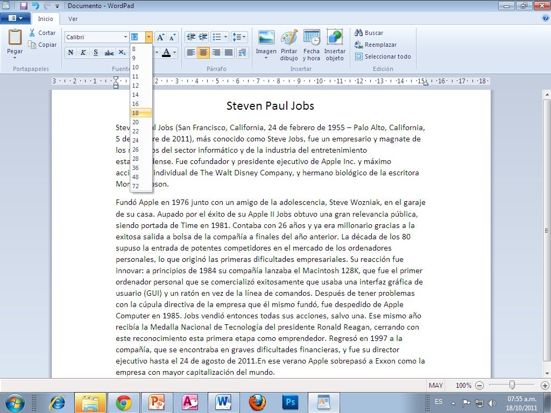Click the right indent ruler marker

pyautogui.click(x=426, y=83)
